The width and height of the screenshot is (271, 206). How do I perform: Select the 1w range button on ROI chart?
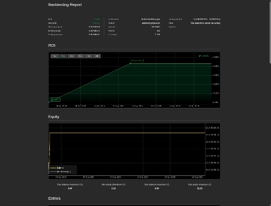coord(55,56)
